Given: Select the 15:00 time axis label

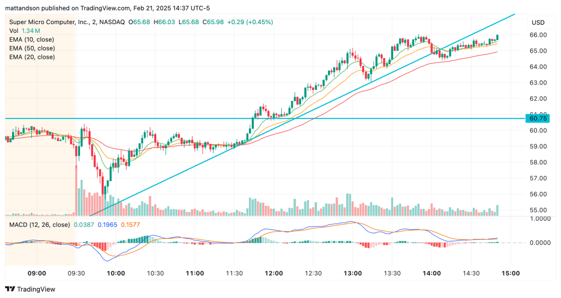Looking at the screenshot, I should 511,273.
